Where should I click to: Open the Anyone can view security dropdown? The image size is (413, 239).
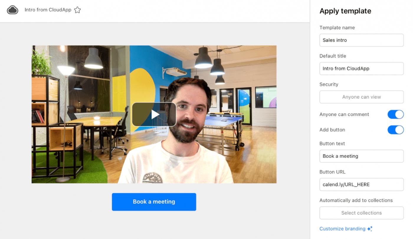point(361,97)
